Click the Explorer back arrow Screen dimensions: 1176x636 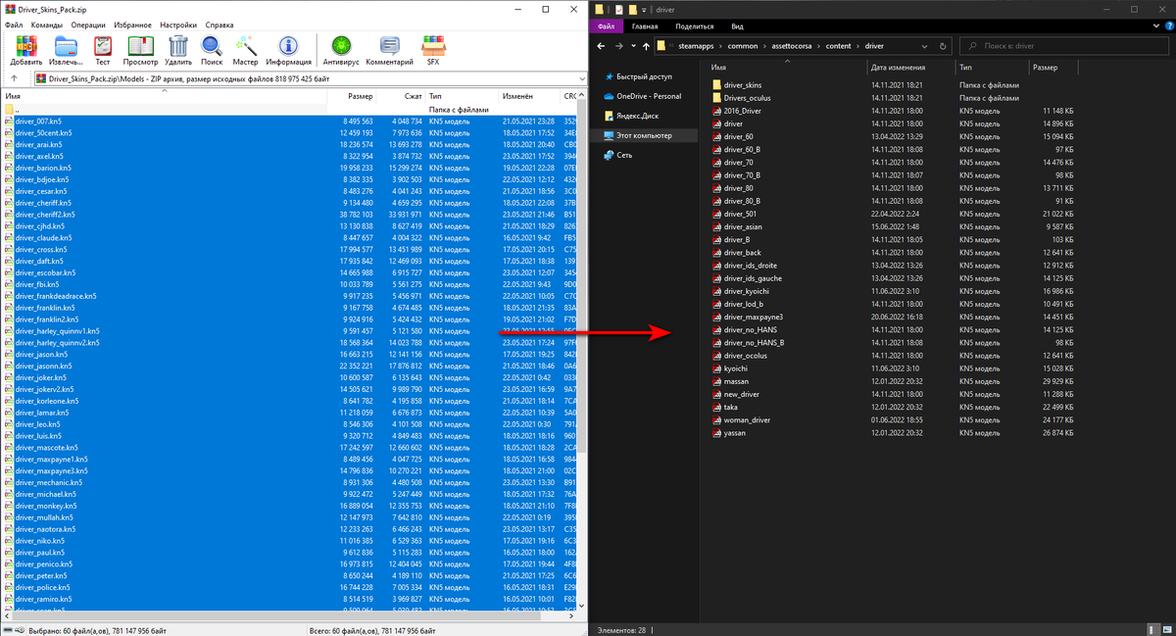(x=602, y=45)
